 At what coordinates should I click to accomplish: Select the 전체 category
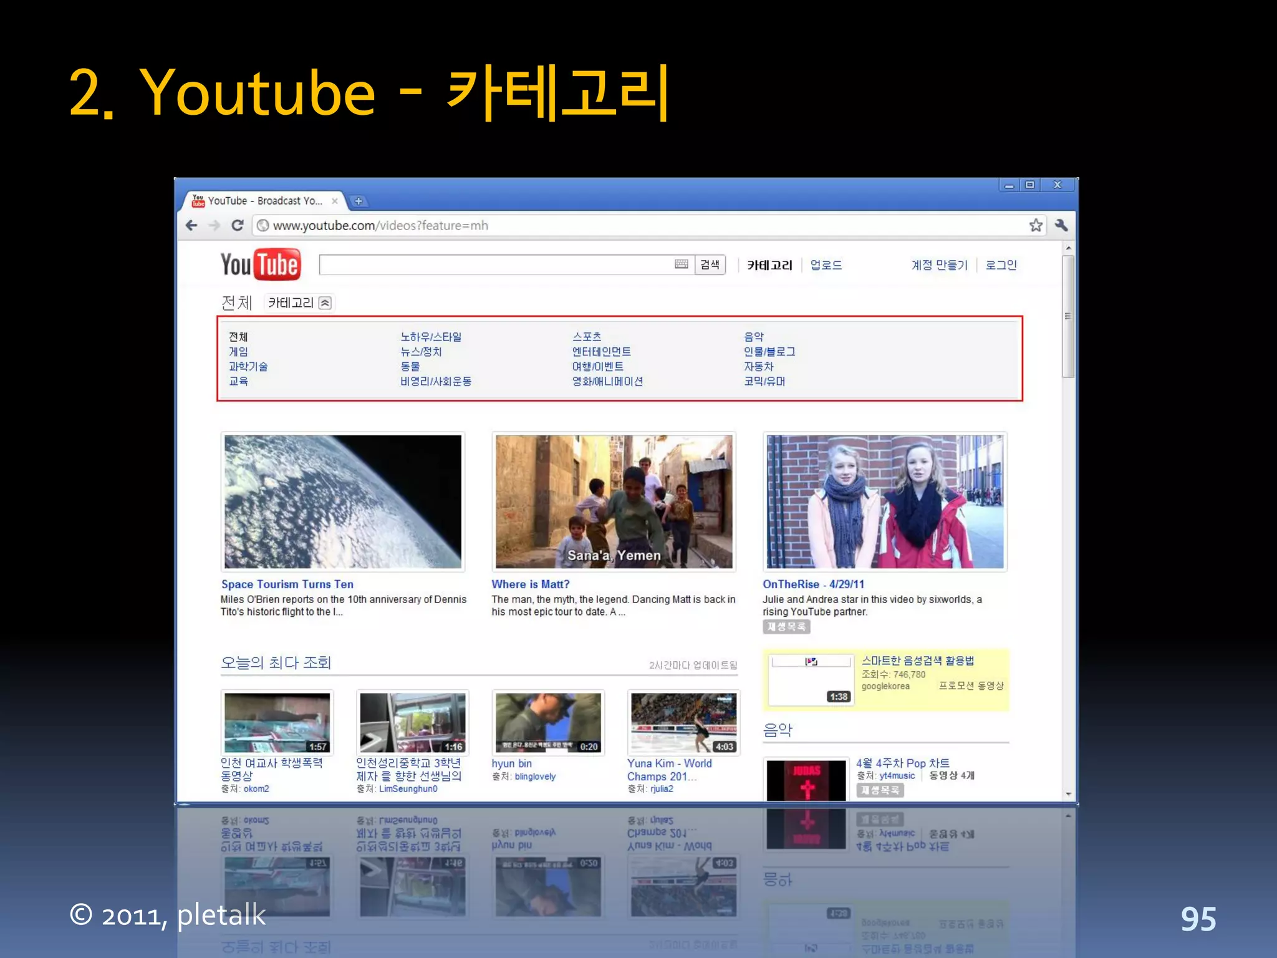[x=238, y=337]
